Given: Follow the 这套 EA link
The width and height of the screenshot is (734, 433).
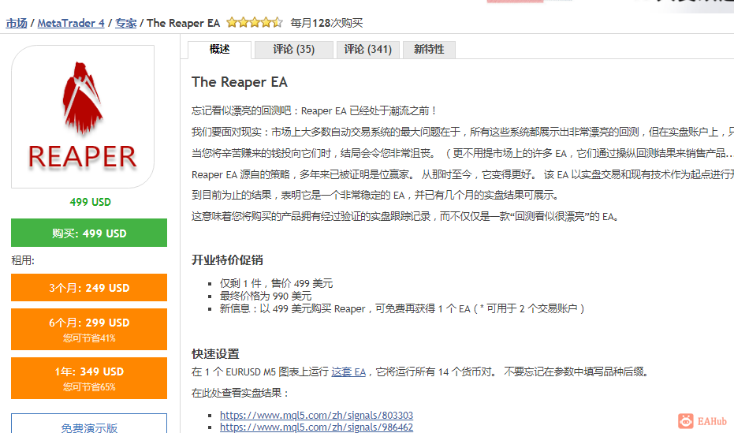Looking at the screenshot, I should click(348, 371).
